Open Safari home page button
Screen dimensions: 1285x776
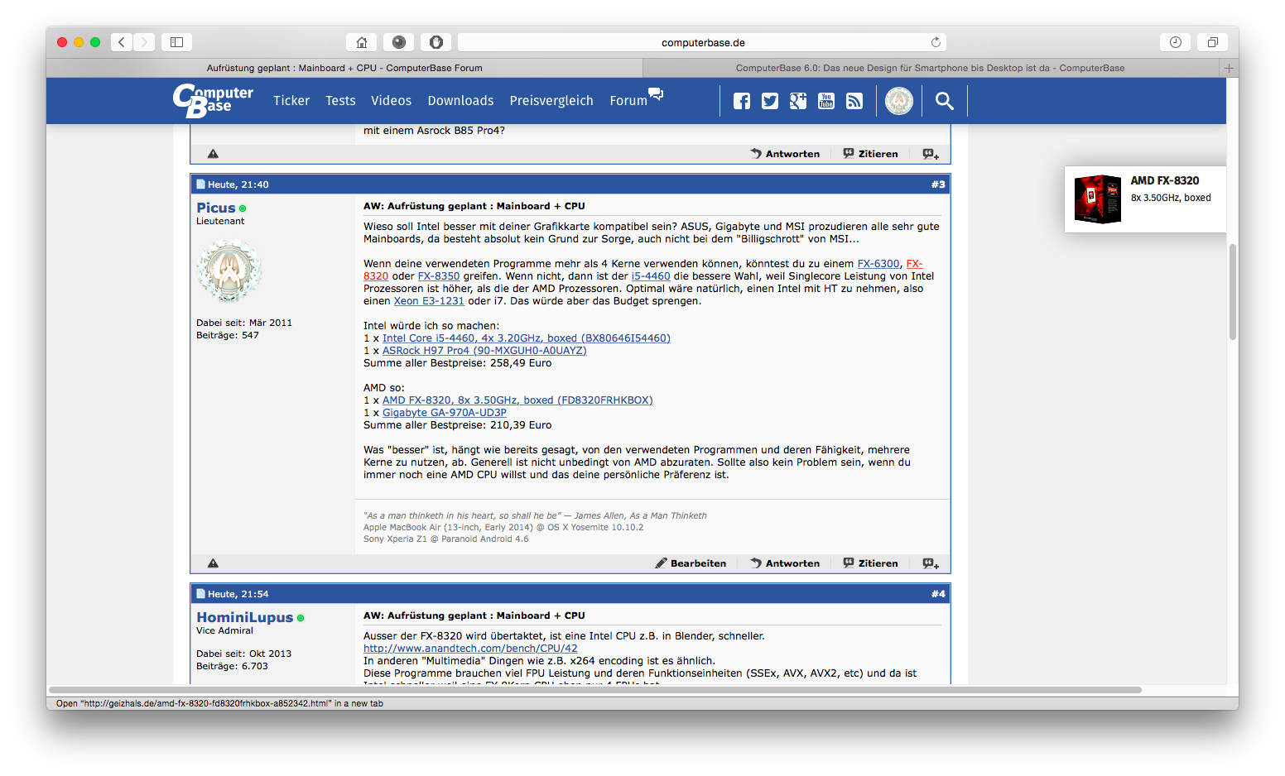pos(362,42)
